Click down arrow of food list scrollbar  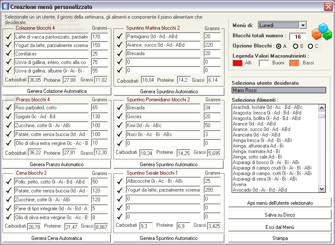(322, 189)
